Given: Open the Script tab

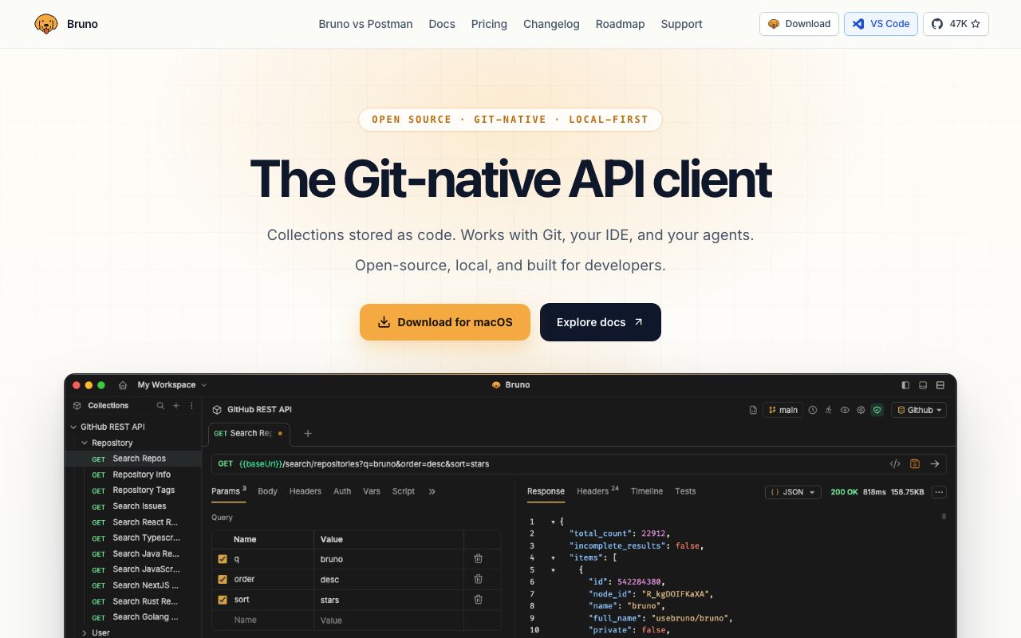Looking at the screenshot, I should tap(404, 491).
